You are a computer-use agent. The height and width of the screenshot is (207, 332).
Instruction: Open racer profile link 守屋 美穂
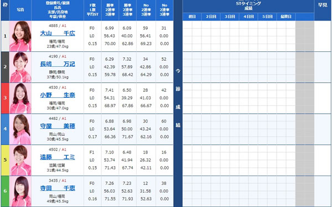[x=58, y=126]
